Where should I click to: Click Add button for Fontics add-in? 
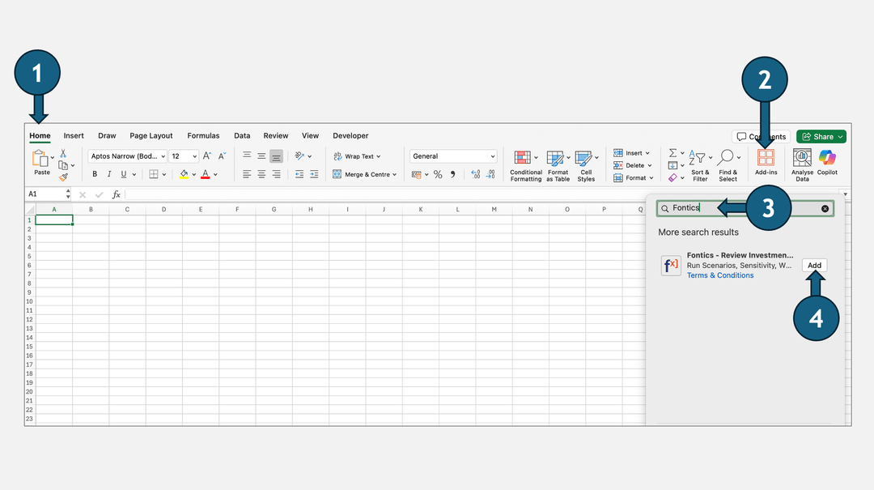pyautogui.click(x=814, y=266)
